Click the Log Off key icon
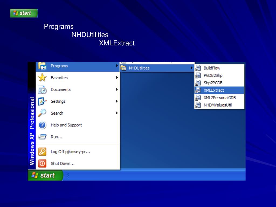This screenshot has width=276, height=207. (42, 151)
